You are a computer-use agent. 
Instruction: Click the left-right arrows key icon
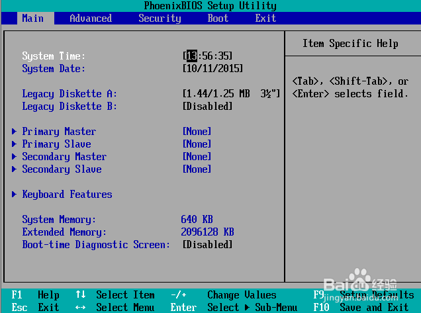pyautogui.click(x=81, y=307)
